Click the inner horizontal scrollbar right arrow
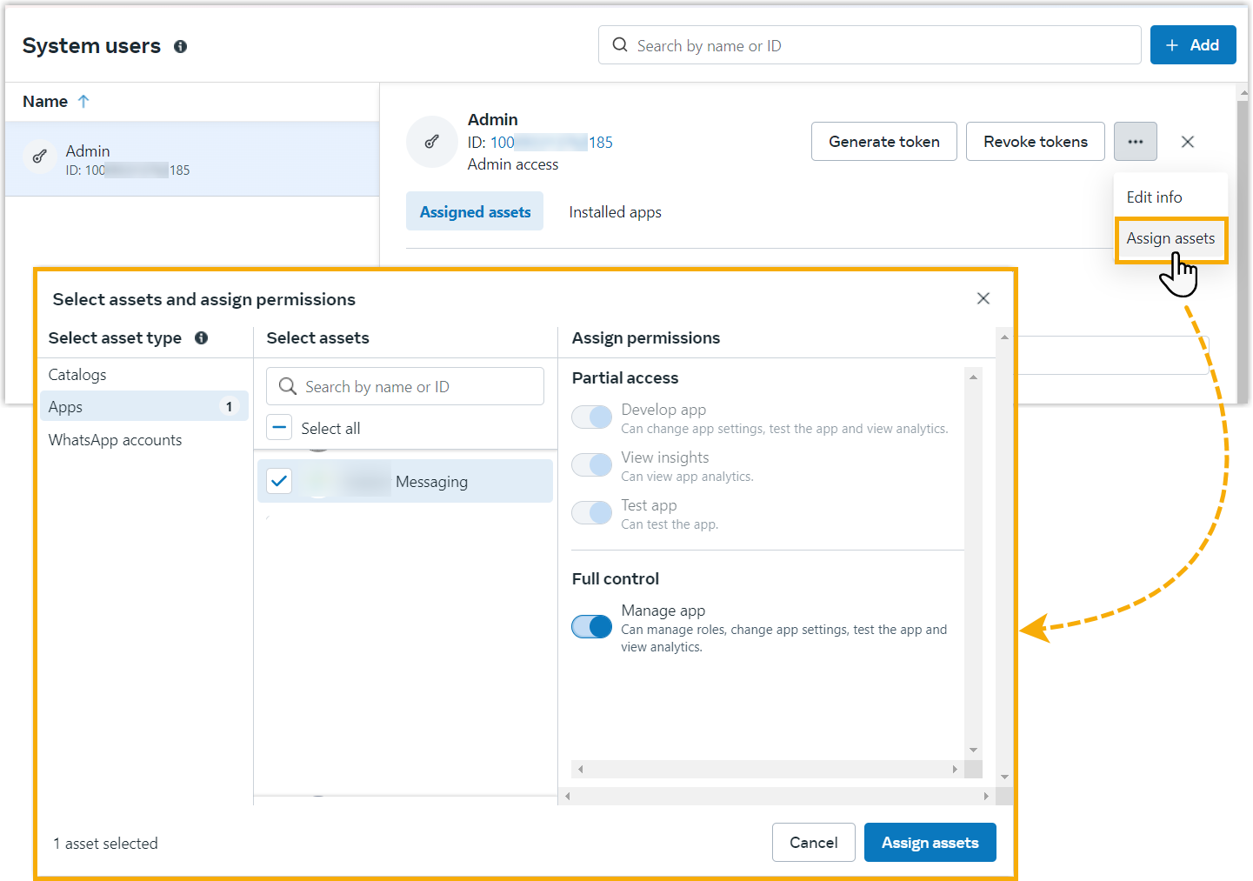This screenshot has width=1253, height=881. coord(955,770)
